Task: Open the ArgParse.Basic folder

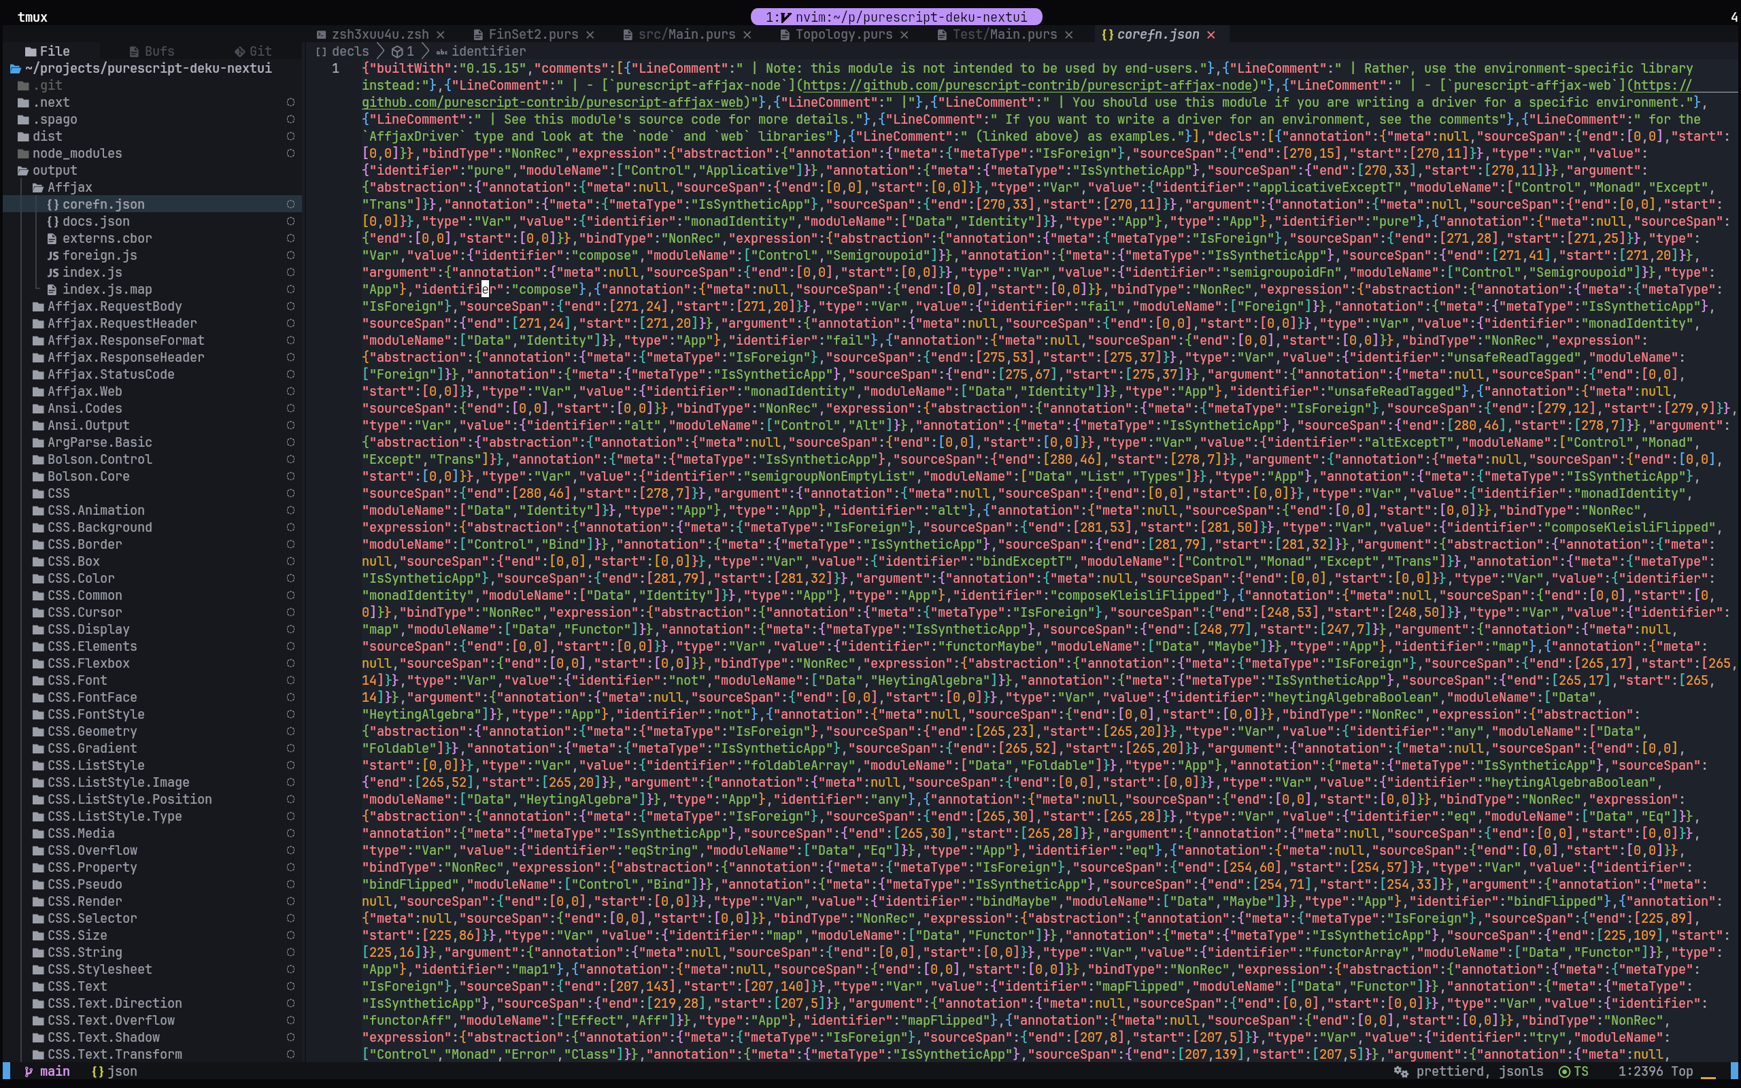Action: click(92, 443)
